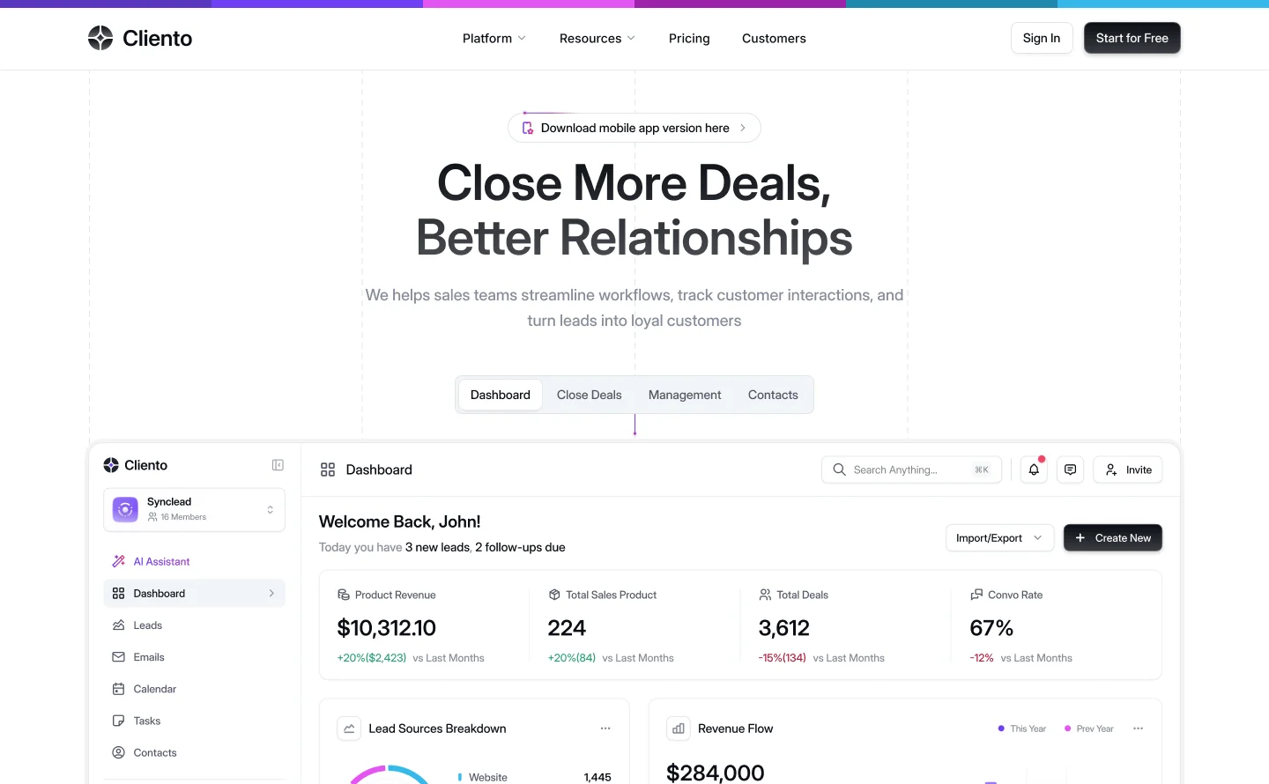Image resolution: width=1269 pixels, height=784 pixels.
Task: Open the Import/Export dropdown
Action: point(999,537)
